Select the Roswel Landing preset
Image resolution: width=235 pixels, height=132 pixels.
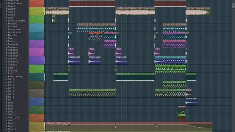[x=15, y=77]
